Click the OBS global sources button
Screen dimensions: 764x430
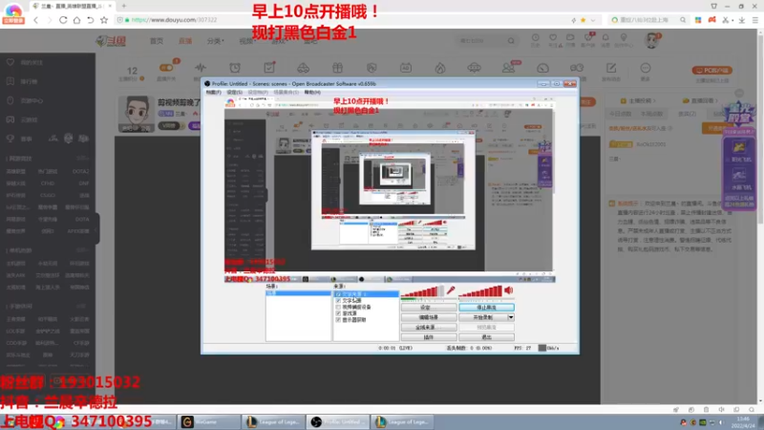(429, 327)
